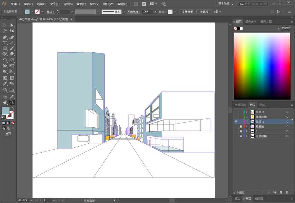Image resolution: width=295 pixels, height=203 pixels.
Task: Open the 基本功能 workspace dropdown
Action: click(x=226, y=4)
